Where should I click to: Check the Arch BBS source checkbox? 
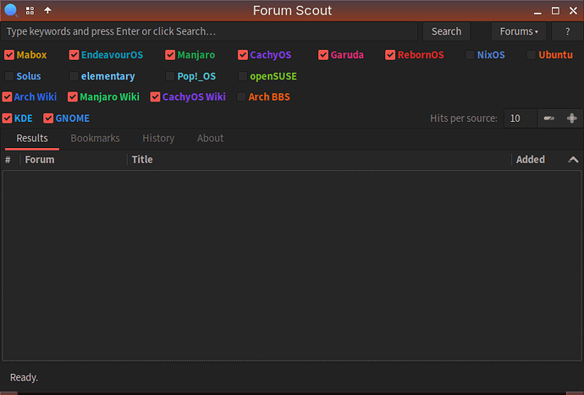(x=241, y=97)
